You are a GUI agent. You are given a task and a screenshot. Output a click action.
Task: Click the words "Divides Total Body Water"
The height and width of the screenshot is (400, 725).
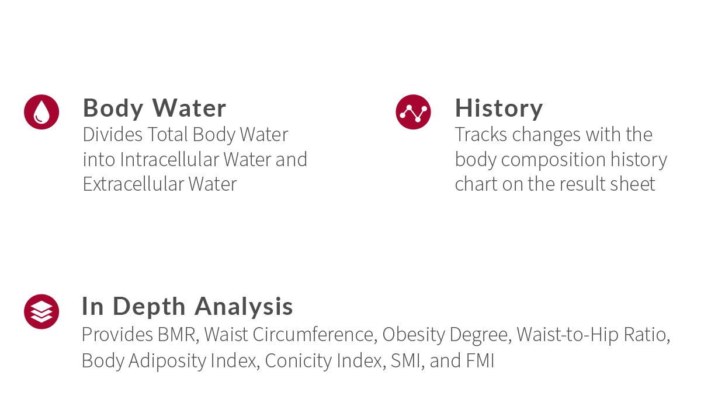pos(185,134)
